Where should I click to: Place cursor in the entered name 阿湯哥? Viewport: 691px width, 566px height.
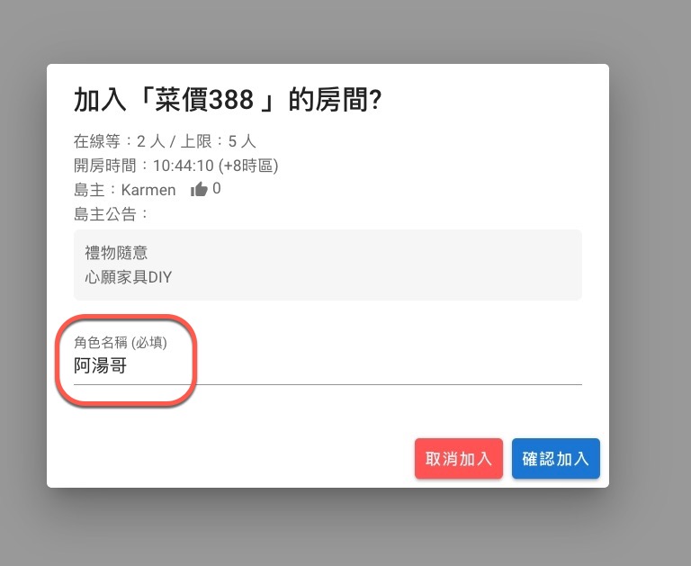[101, 366]
